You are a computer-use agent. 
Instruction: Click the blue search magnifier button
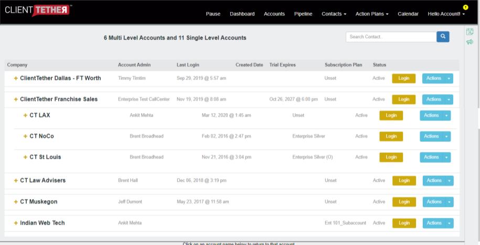443,37
